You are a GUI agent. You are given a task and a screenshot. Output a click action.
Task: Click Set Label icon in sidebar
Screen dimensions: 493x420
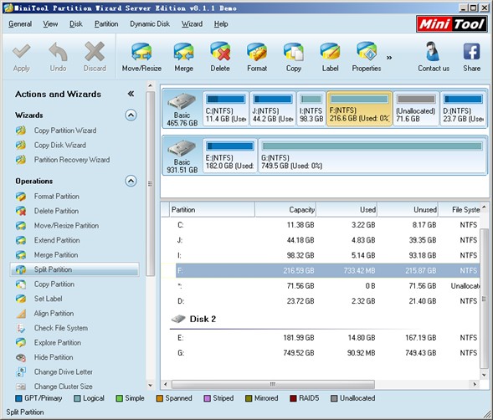(x=21, y=299)
